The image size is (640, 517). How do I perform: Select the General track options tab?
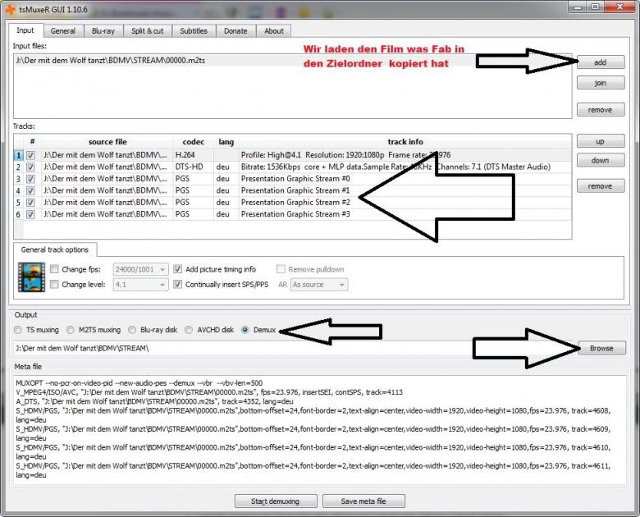pos(55,250)
